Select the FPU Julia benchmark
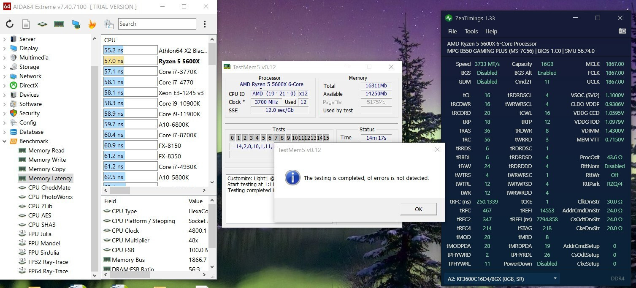The image size is (636, 288). (x=40, y=234)
